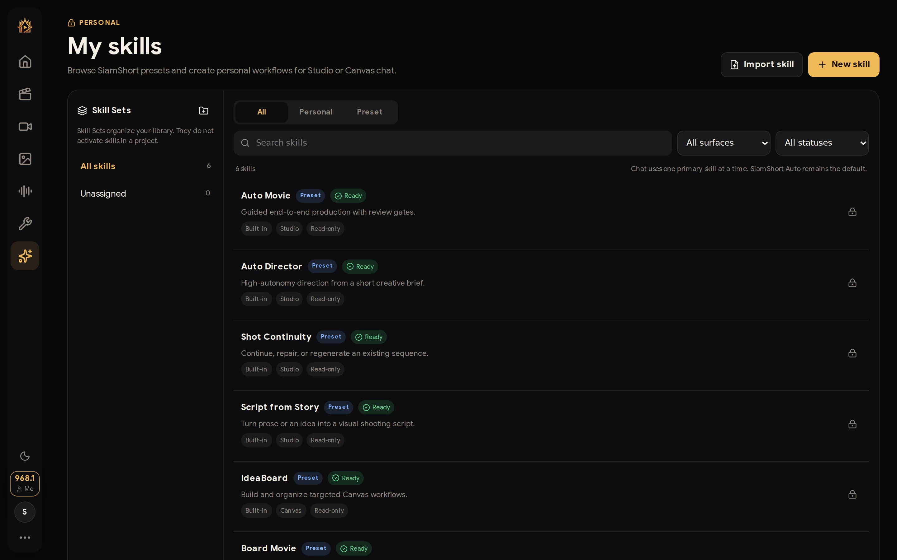
Task: Click the Canvas tag on IdeaBoard
Action: coord(291,511)
